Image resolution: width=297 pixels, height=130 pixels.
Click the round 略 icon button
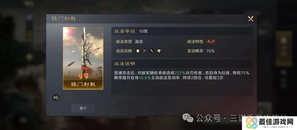tap(56, 98)
